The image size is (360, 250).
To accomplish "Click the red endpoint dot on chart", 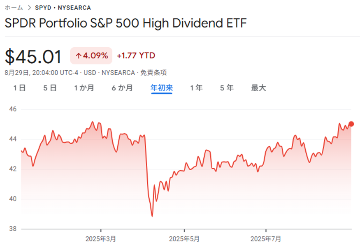I will tap(351, 124).
